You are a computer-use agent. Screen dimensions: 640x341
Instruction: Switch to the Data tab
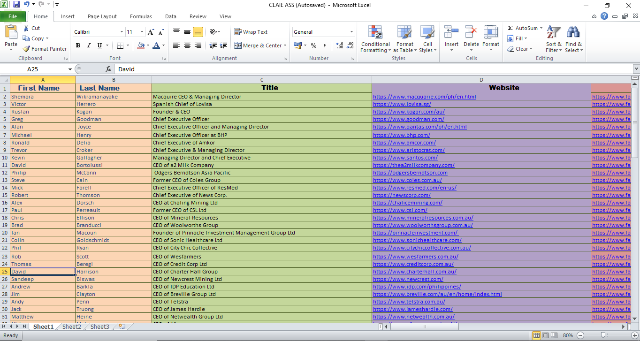171,16
